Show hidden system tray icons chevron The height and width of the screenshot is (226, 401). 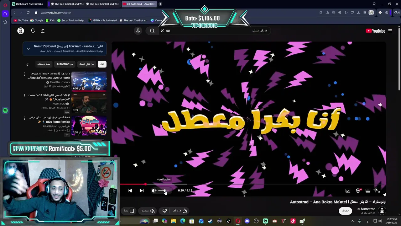pos(352,221)
